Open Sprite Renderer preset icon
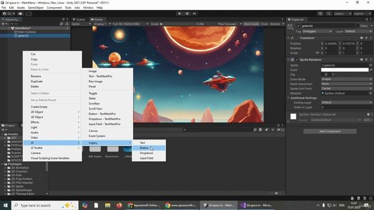Image resolution: width=374 pixels, height=210 pixels. click(x=366, y=60)
